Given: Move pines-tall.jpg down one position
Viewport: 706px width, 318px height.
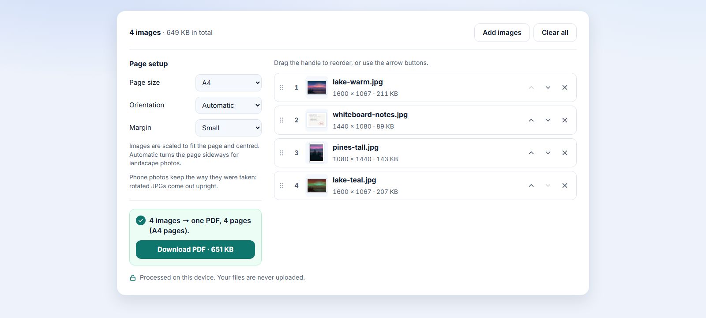Looking at the screenshot, I should tap(548, 153).
